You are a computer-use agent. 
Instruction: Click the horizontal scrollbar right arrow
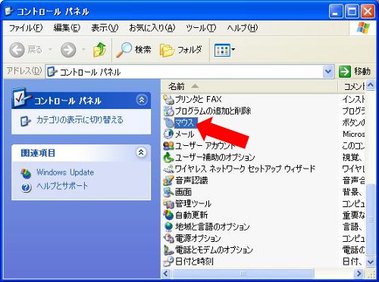(x=359, y=273)
